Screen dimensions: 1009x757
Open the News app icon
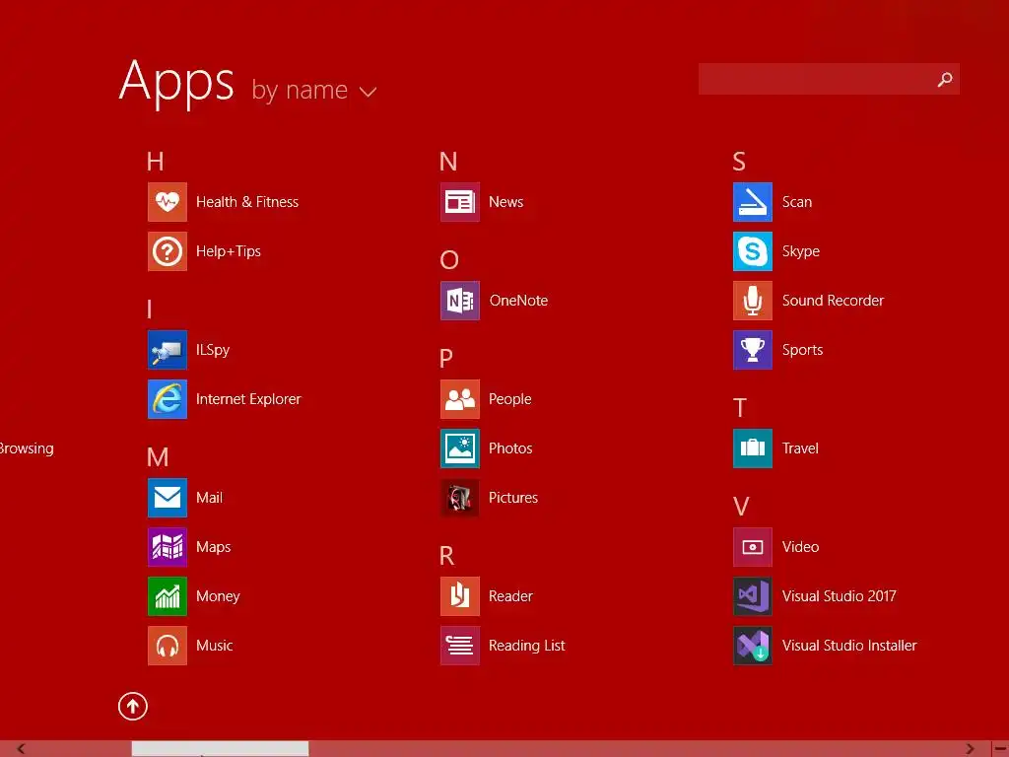460,202
